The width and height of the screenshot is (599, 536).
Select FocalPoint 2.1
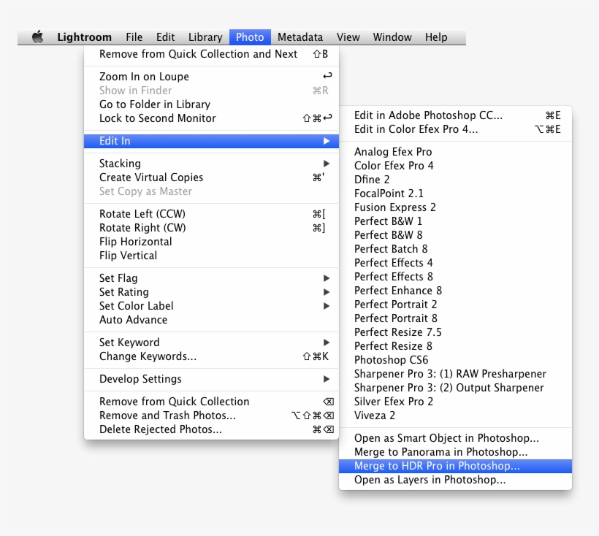coord(455,194)
